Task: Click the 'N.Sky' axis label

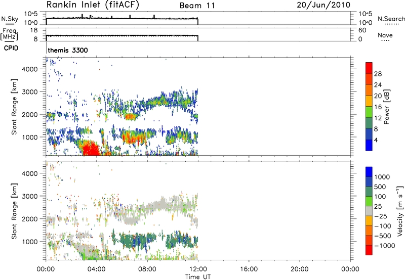Action: [10, 19]
